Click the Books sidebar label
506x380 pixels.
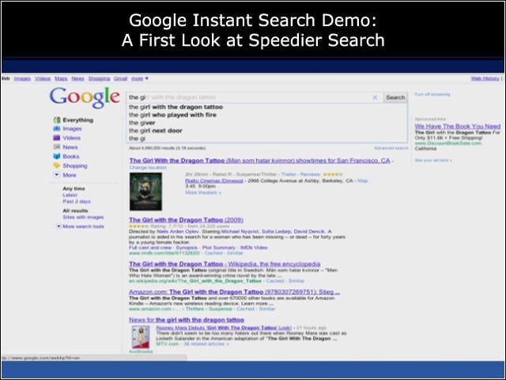point(71,157)
